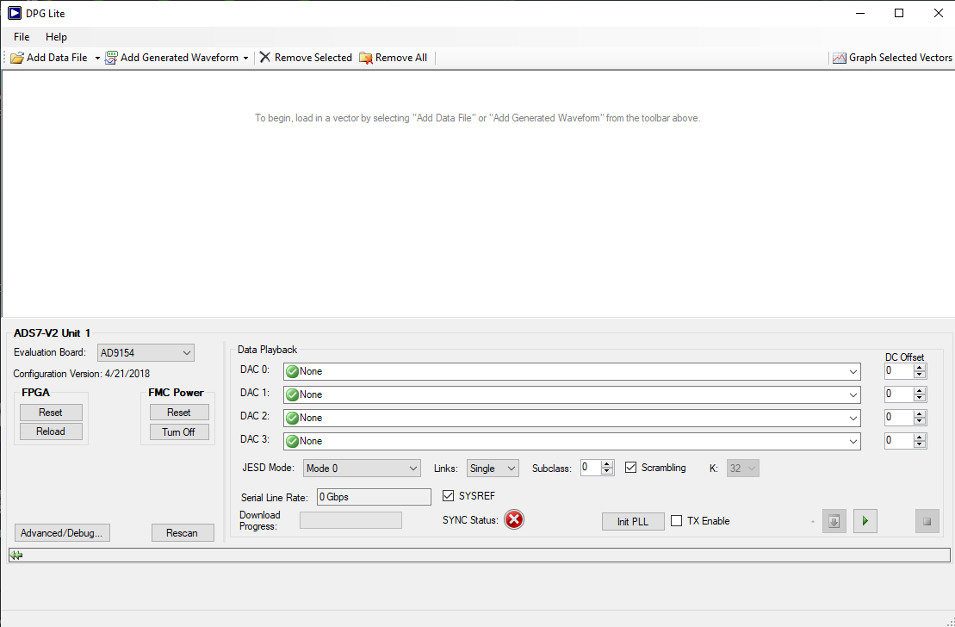Click the Add Data File toolbar button
This screenshot has width=955, height=627.
coord(49,58)
